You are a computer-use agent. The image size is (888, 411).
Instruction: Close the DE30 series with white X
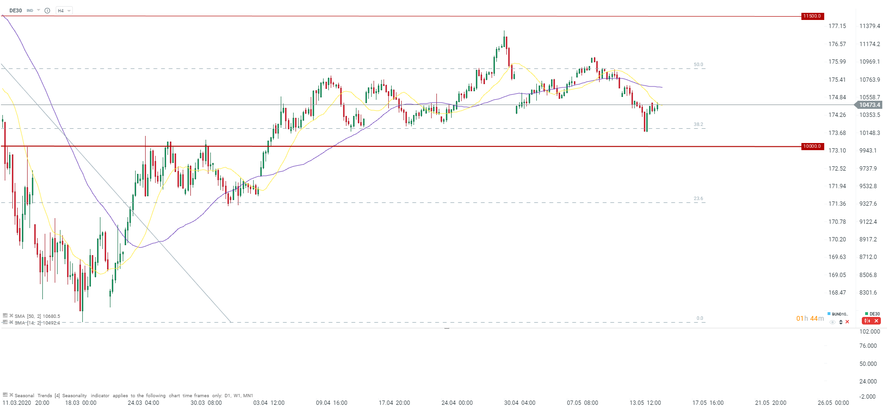(x=876, y=321)
